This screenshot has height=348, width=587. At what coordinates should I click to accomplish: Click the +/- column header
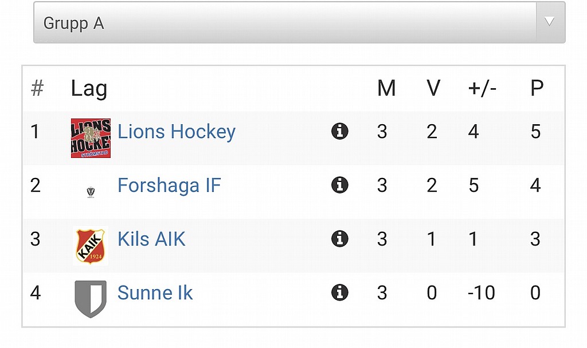coord(482,89)
